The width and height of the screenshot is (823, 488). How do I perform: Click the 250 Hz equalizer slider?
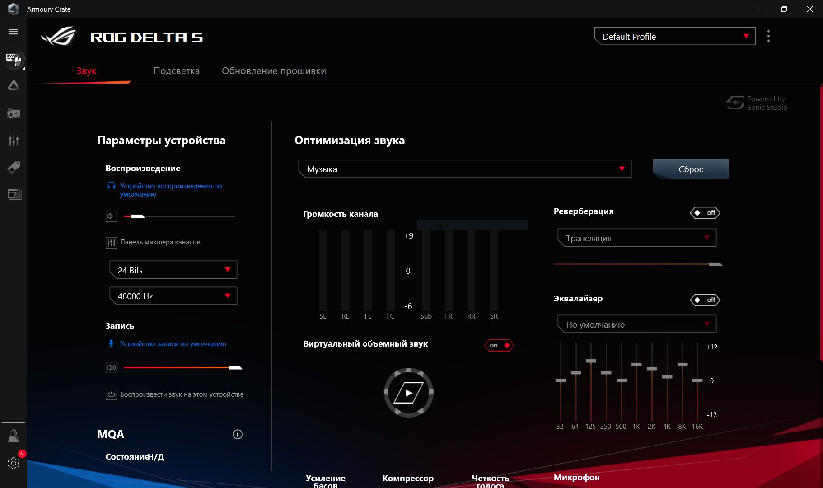[606, 373]
